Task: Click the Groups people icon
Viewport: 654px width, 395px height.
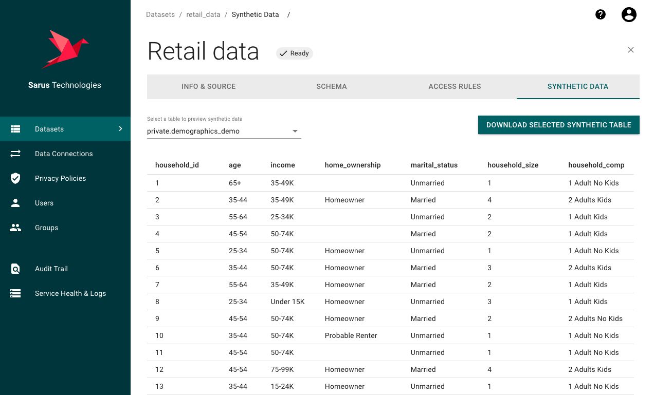Action: point(15,228)
